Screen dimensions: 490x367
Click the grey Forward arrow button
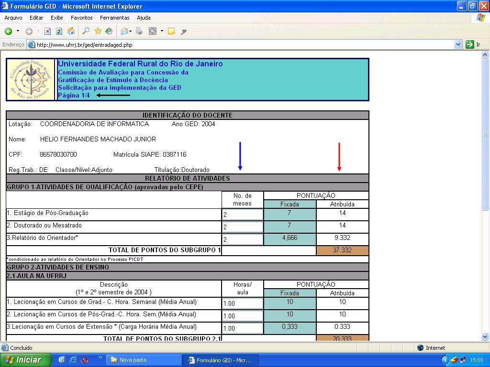29,31
